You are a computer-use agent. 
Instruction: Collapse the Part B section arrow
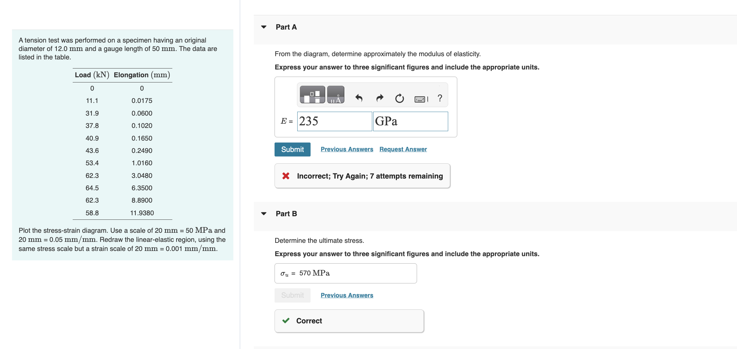tap(264, 214)
